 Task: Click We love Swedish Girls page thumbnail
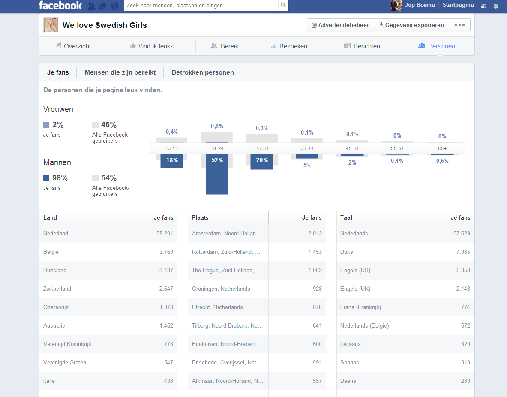point(51,25)
